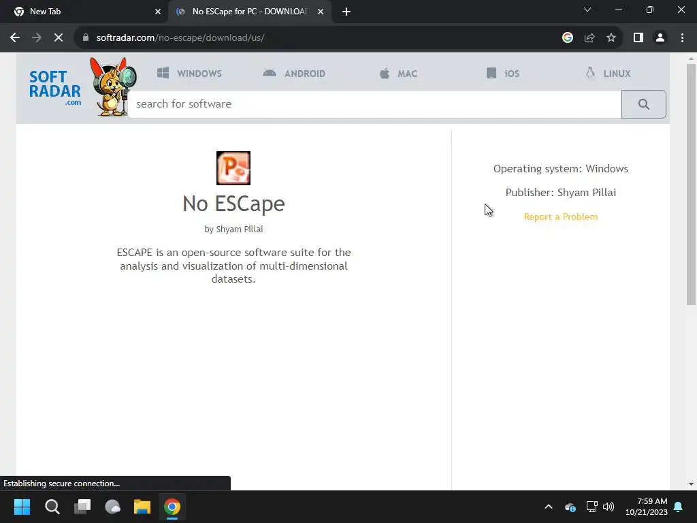
Task: Click the Chrome taskbar icon
Action: click(172, 507)
